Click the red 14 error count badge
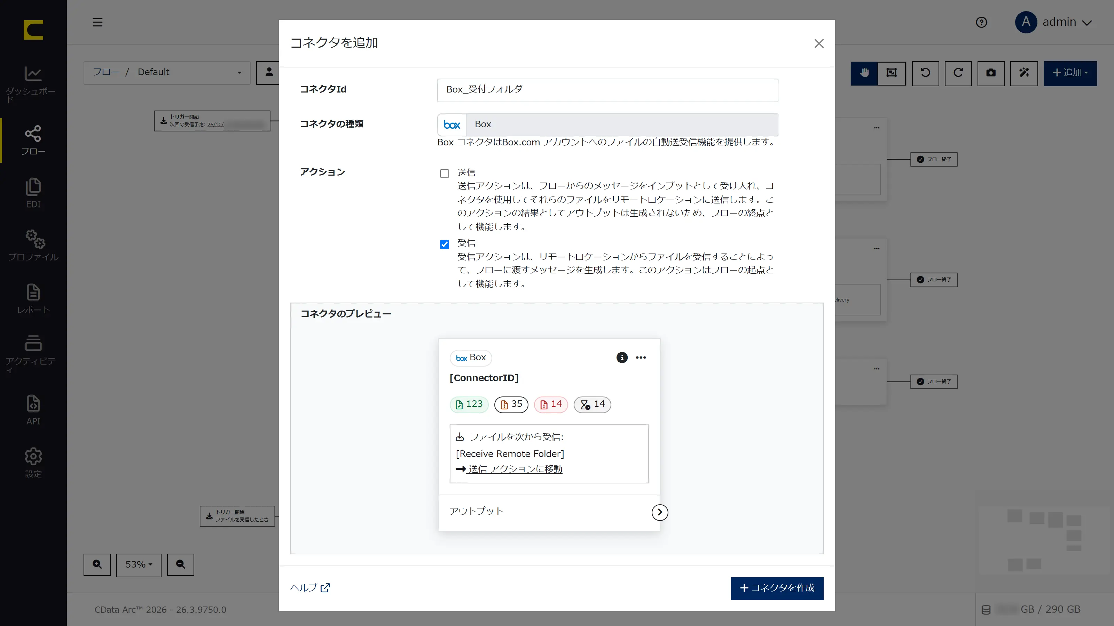Image resolution: width=1114 pixels, height=626 pixels. pyautogui.click(x=550, y=404)
